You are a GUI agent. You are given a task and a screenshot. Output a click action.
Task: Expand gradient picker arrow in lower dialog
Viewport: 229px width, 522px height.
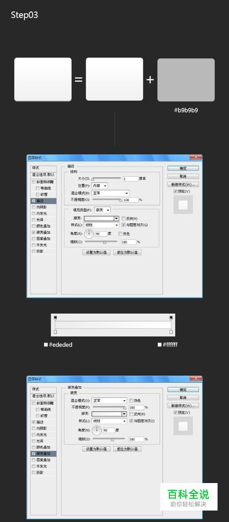click(124, 414)
